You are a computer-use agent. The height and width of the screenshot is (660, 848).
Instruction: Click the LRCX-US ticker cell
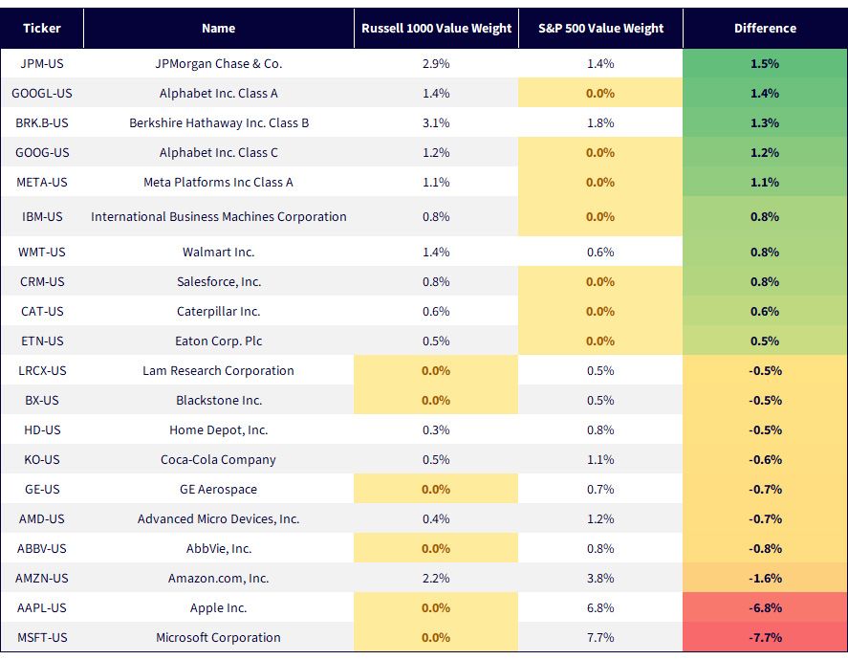[x=42, y=370]
